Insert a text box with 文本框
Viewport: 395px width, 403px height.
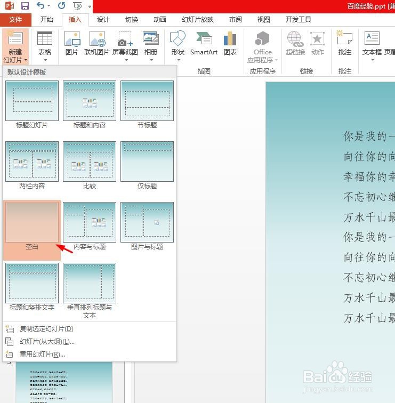pos(372,42)
